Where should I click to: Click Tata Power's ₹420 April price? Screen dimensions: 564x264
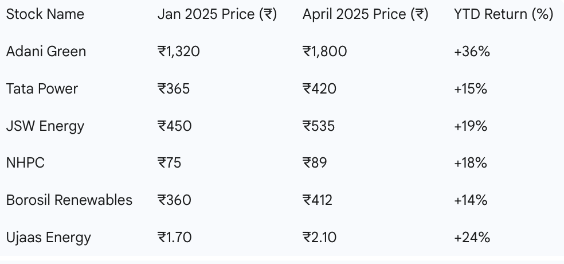click(319, 88)
